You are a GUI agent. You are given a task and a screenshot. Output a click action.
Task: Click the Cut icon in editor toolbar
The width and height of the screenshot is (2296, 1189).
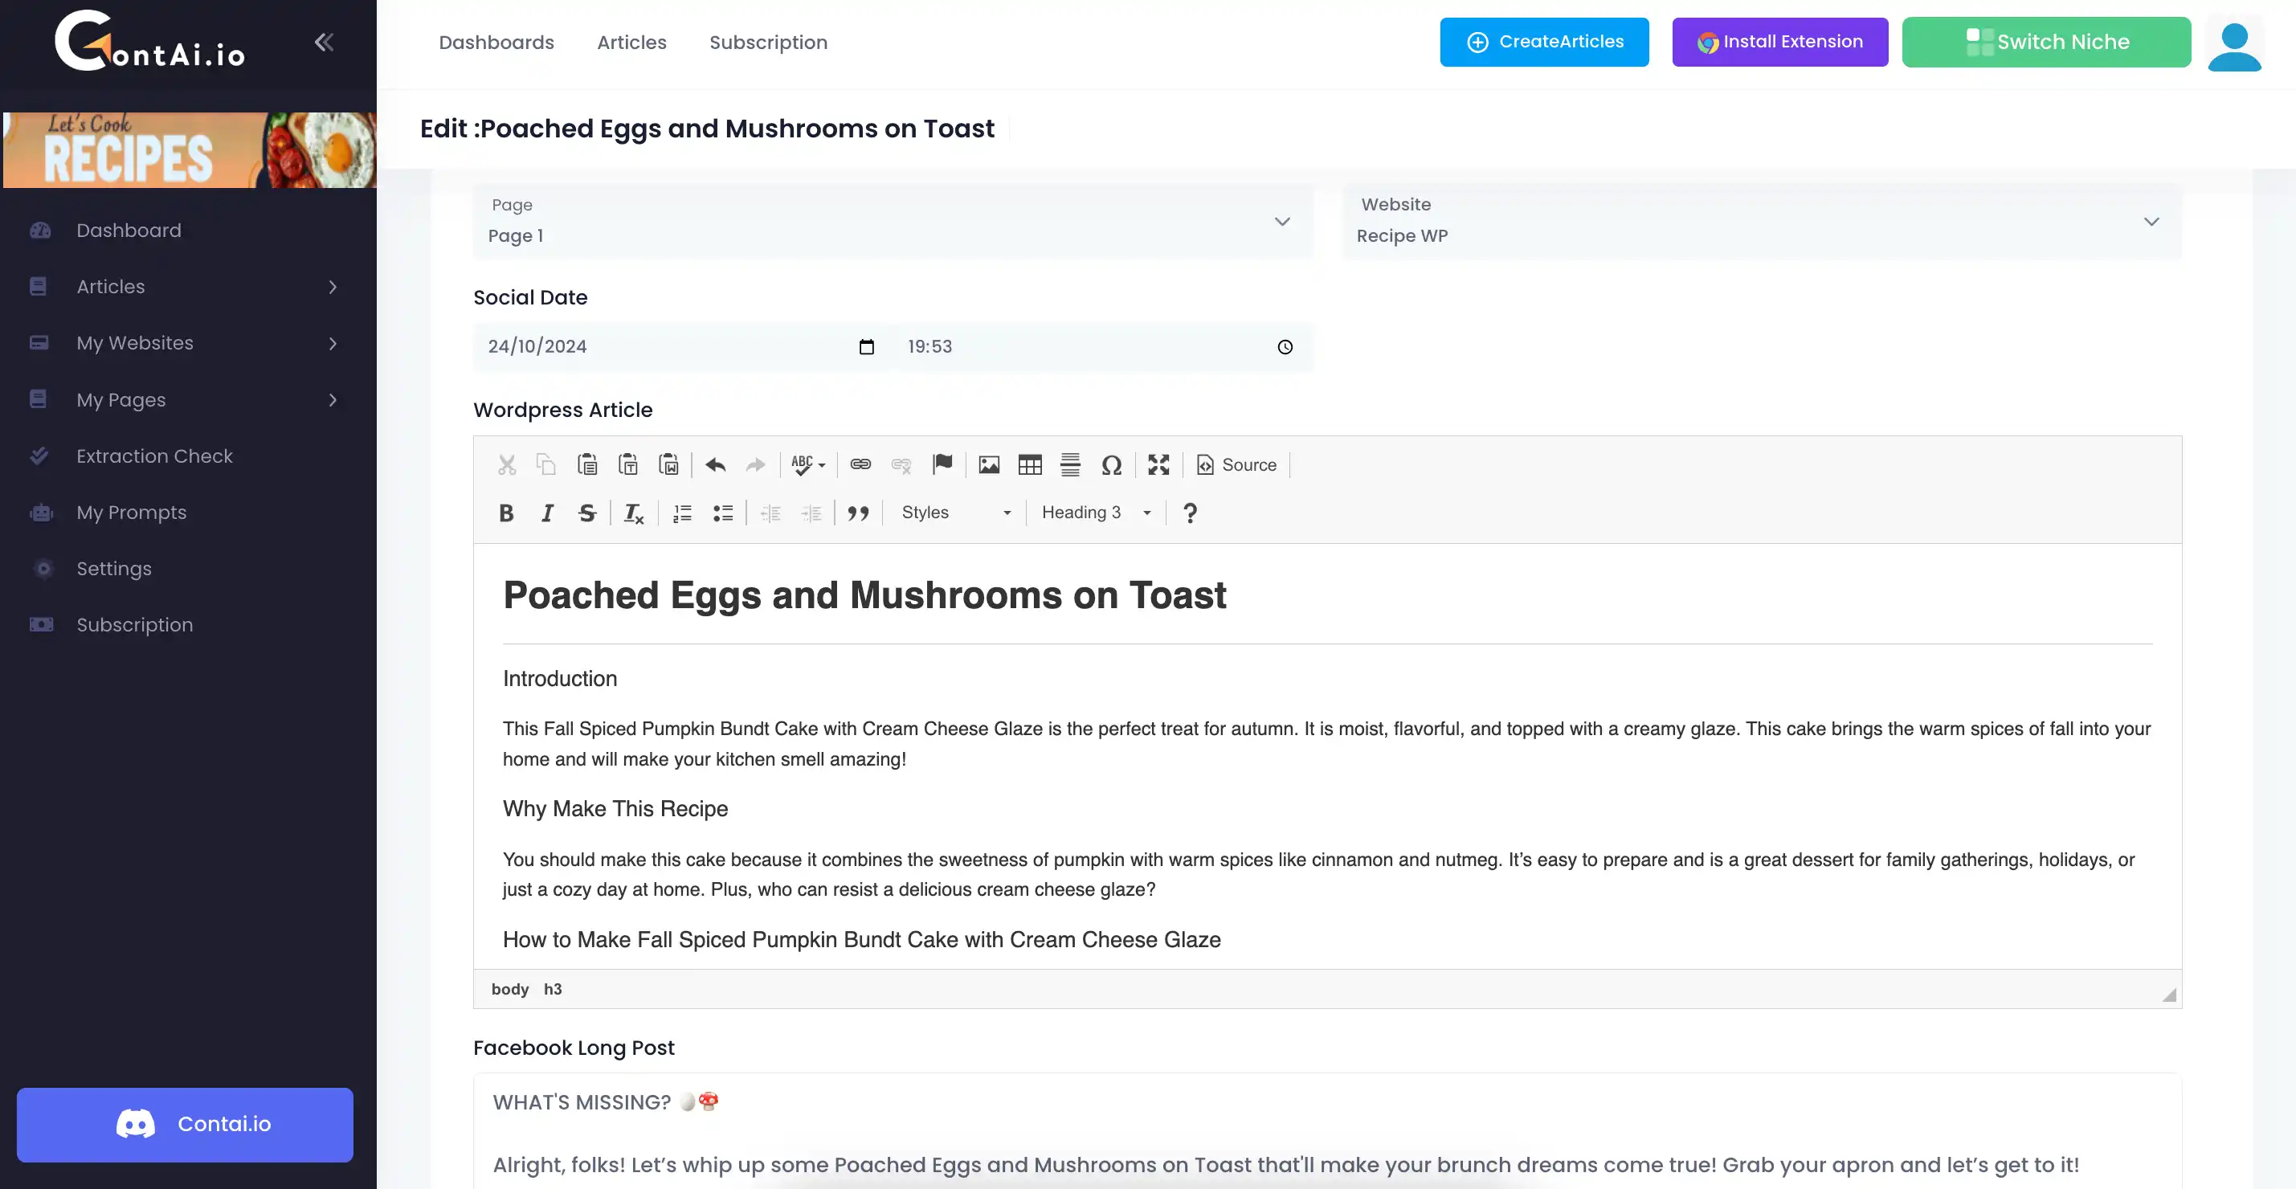(x=506, y=464)
